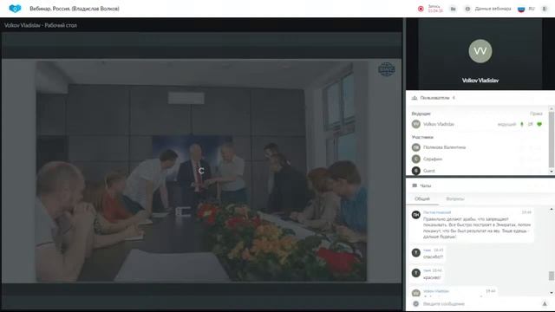Select participant Полякова Валентина
The width and height of the screenshot is (555, 312).
[444, 147]
